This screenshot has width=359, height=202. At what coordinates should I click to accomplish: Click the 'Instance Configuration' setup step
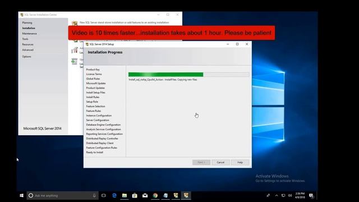click(99, 116)
